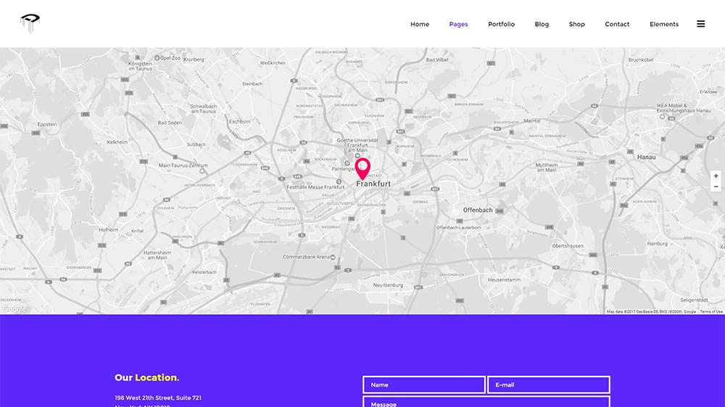Click the site logo in the header
The image size is (725, 407).
tap(30, 23)
